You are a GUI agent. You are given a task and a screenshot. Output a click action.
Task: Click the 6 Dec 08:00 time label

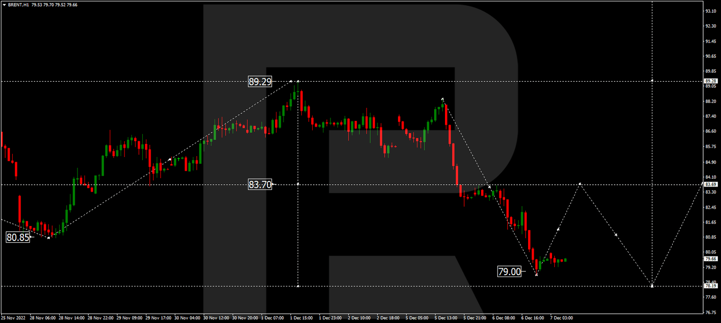[504, 317]
